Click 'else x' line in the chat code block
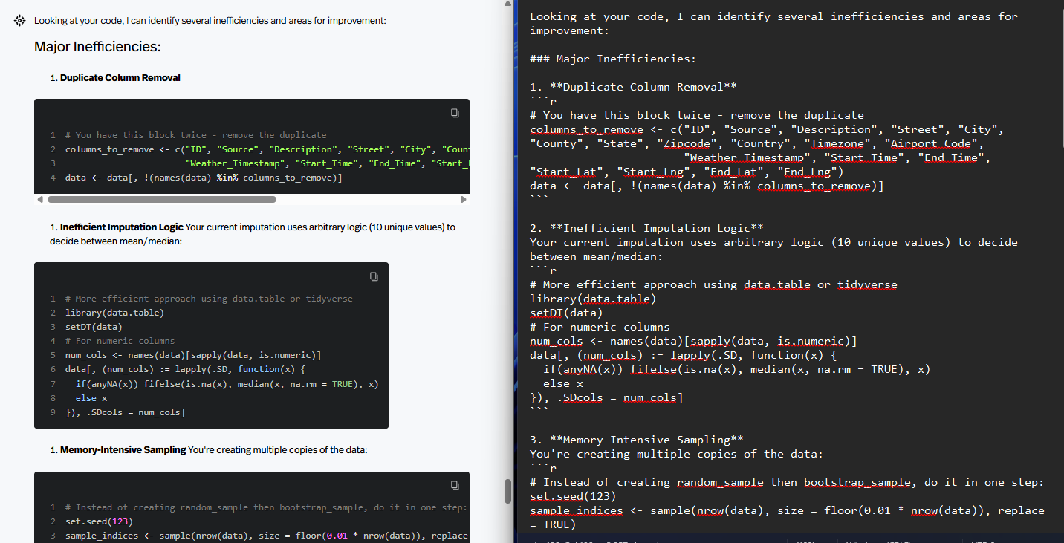The height and width of the screenshot is (543, 1064). point(91,397)
